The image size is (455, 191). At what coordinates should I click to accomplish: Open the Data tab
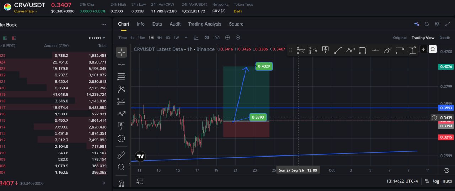tap(157, 24)
